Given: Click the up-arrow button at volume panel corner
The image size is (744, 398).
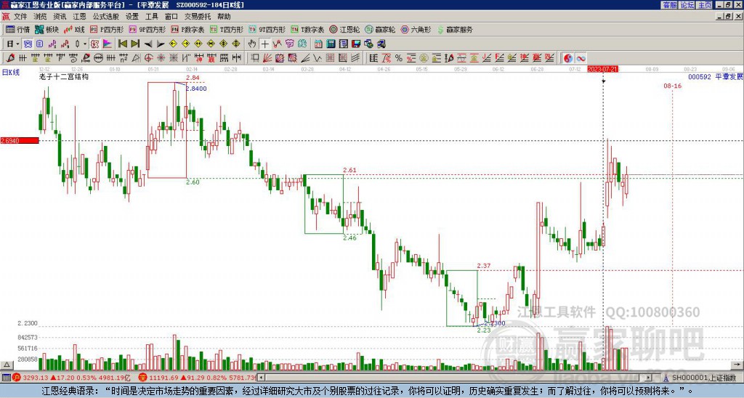Looking at the screenshot, I should pos(6,365).
